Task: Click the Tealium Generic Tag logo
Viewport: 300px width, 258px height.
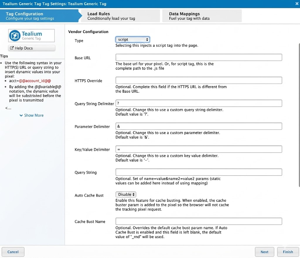Action: pos(31,36)
